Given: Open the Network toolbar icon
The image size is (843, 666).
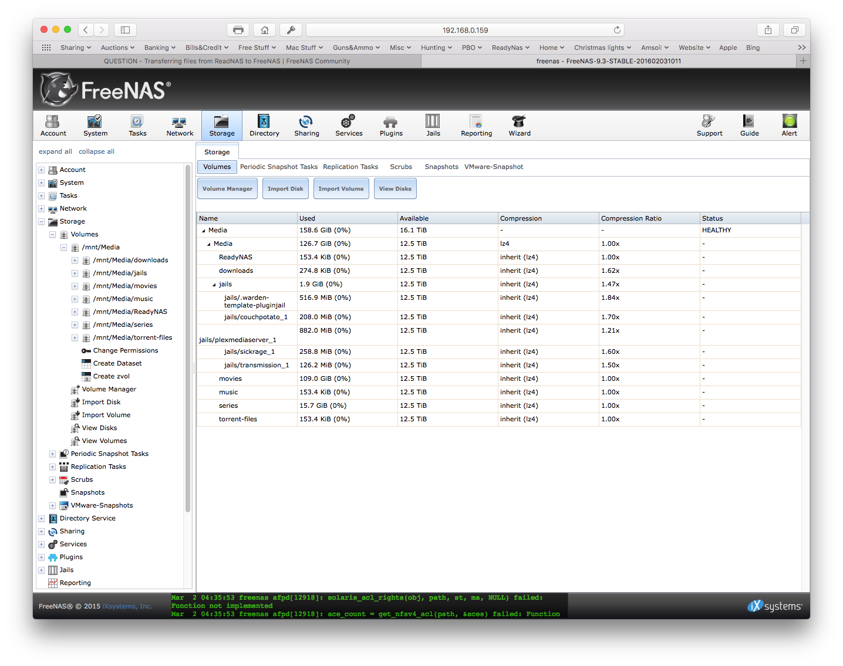Looking at the screenshot, I should tap(180, 126).
